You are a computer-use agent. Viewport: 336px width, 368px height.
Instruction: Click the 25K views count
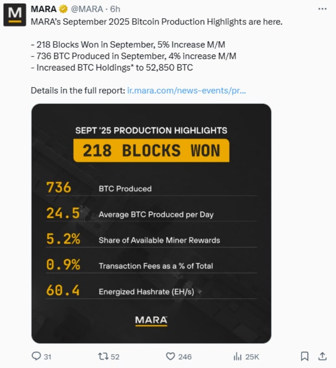pos(252,357)
